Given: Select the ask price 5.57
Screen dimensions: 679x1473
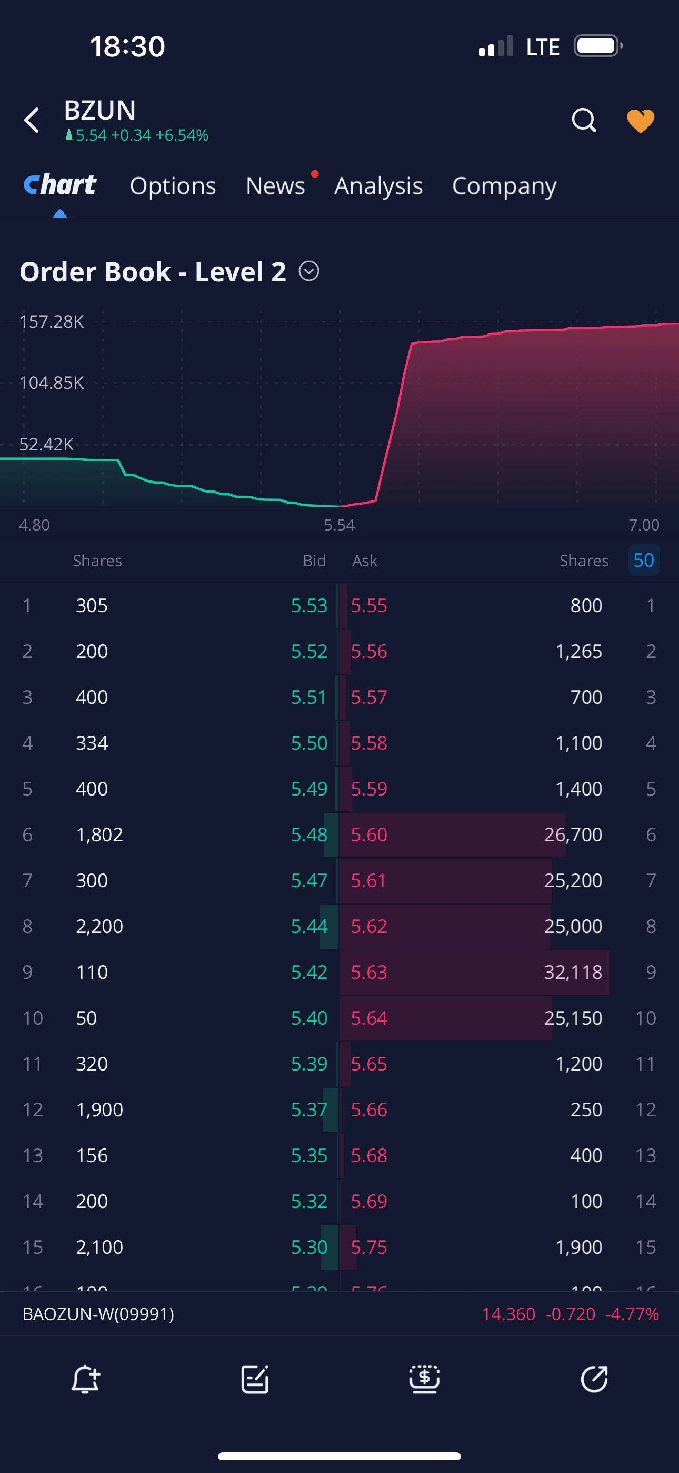Looking at the screenshot, I should point(368,696).
